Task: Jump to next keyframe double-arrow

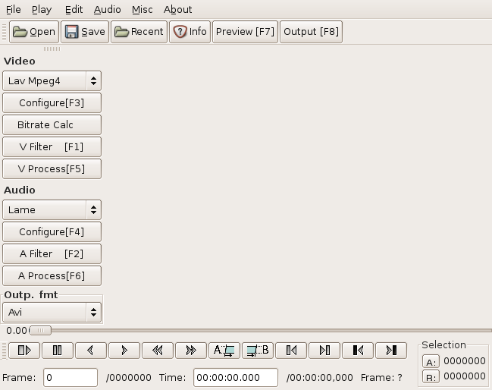Action: tap(191, 350)
